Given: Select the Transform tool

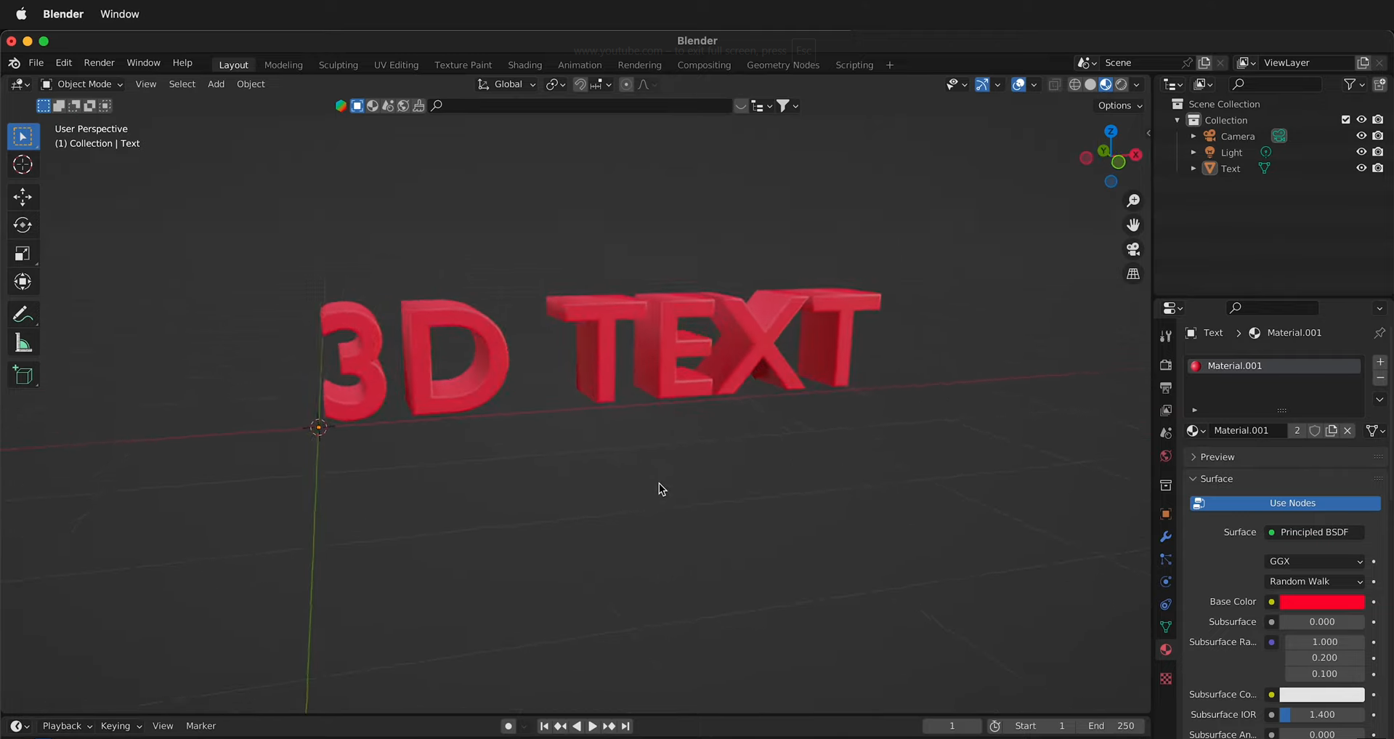Looking at the screenshot, I should click(23, 282).
